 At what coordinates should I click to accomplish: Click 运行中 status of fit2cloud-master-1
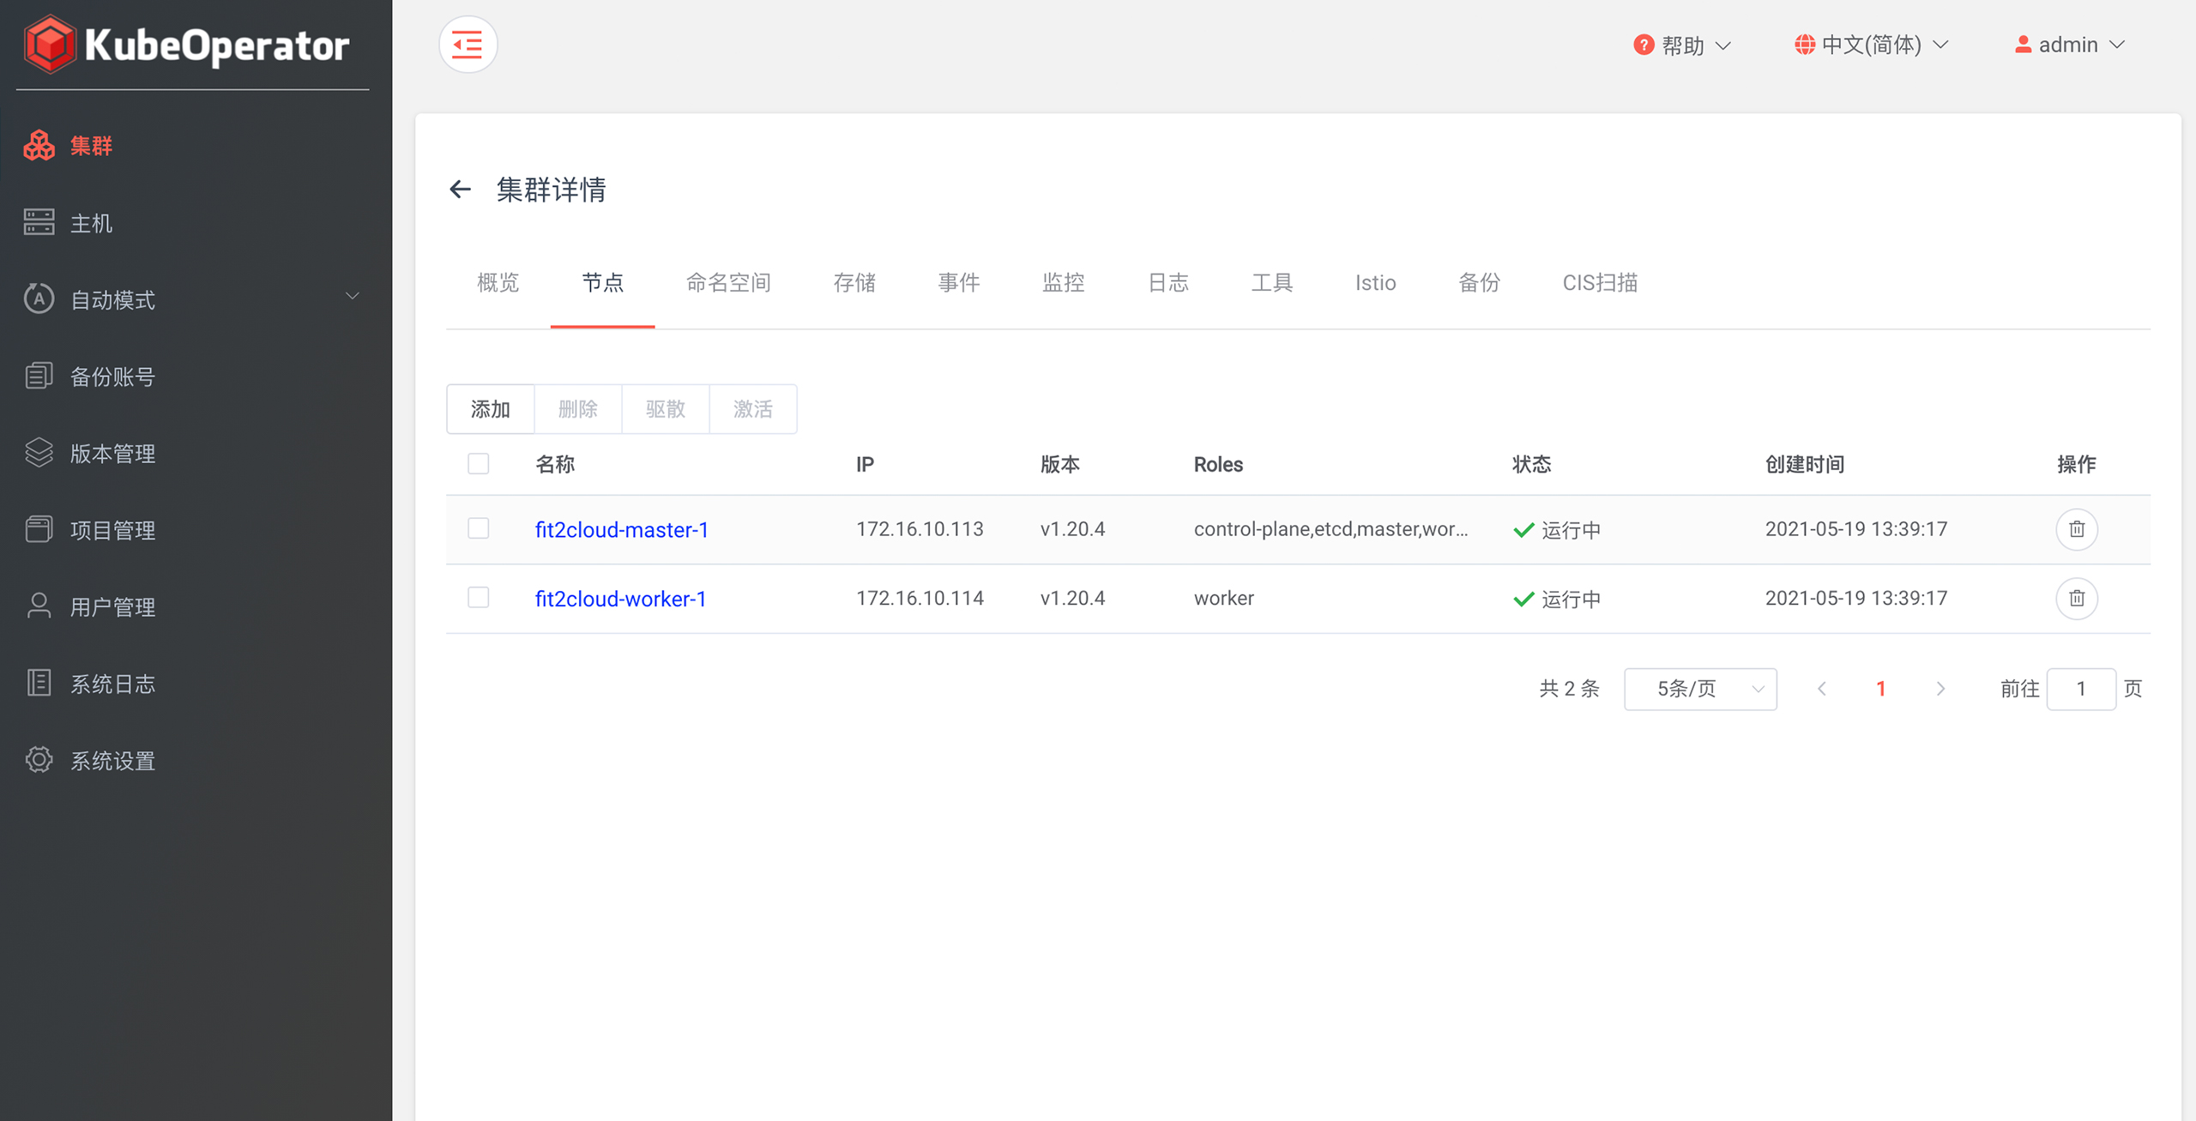click(x=1558, y=530)
